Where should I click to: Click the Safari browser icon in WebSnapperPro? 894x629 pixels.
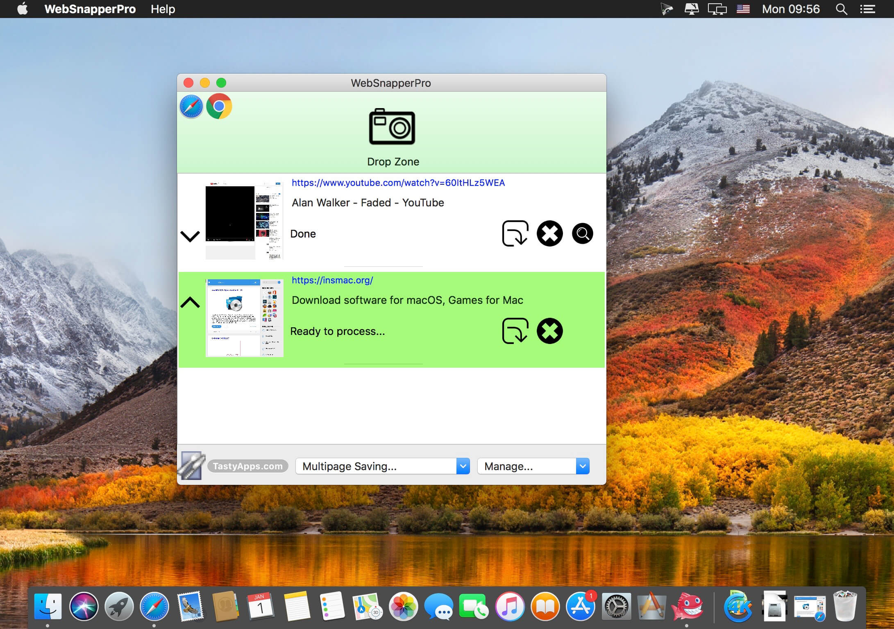(x=191, y=106)
